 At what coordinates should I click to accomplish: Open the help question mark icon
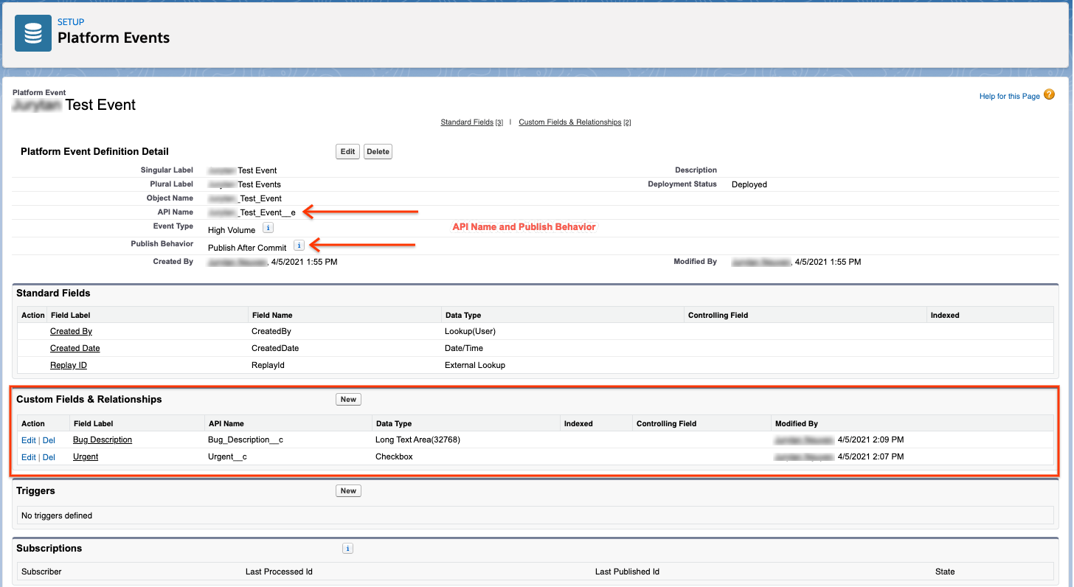point(1049,95)
